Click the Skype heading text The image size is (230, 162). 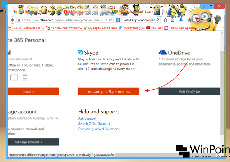91,53
